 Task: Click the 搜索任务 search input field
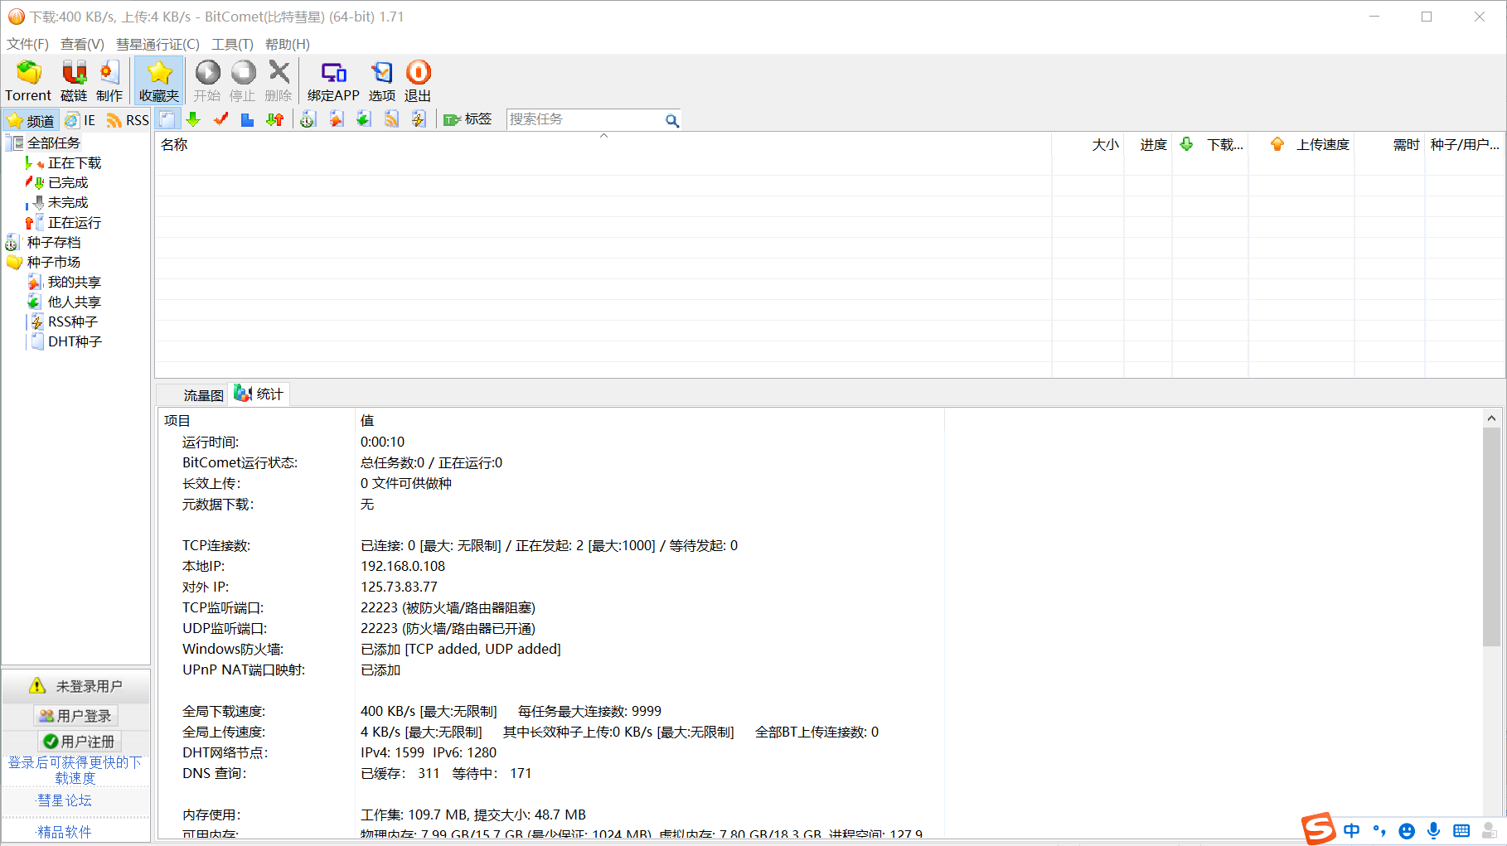click(584, 119)
